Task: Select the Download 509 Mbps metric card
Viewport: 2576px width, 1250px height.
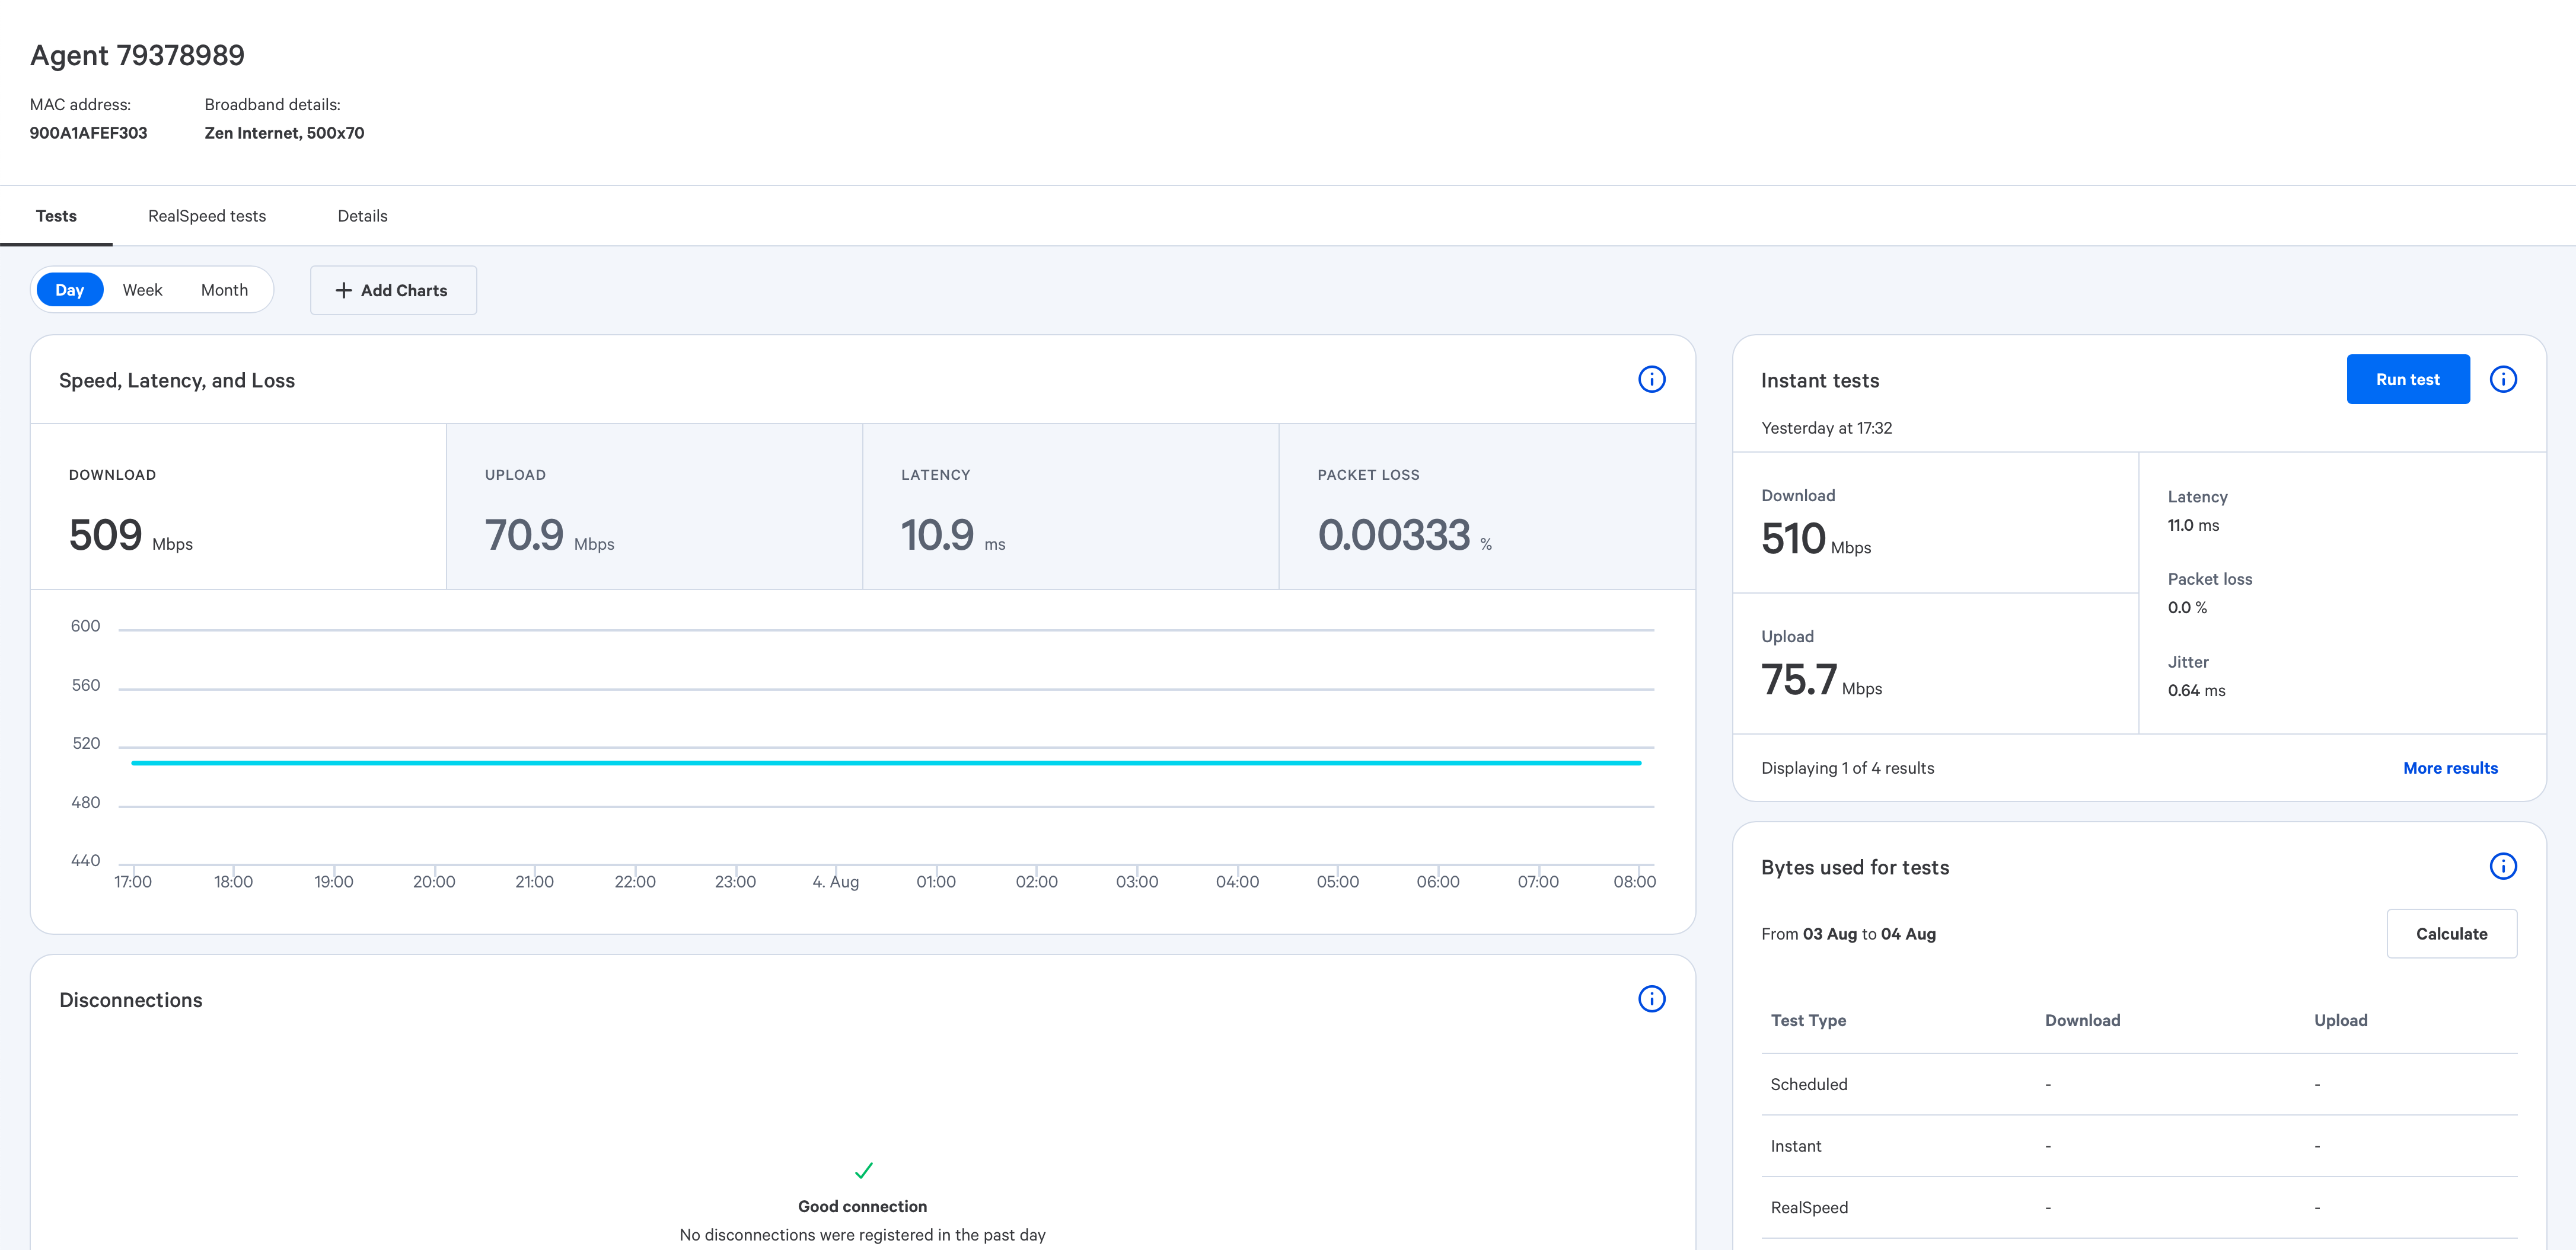Action: (x=238, y=507)
